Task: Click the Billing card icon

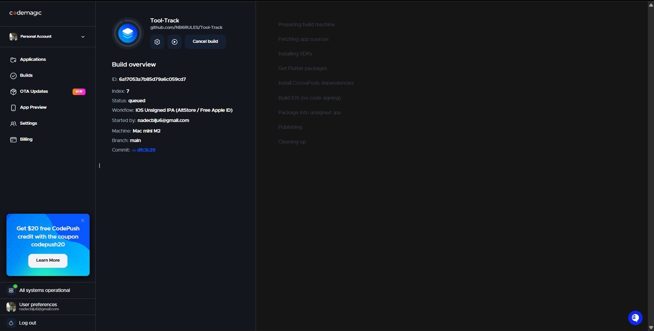Action: [x=13, y=140]
